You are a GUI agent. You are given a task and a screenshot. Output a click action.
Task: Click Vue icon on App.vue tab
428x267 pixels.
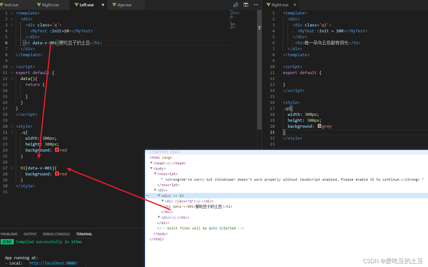point(114,5)
